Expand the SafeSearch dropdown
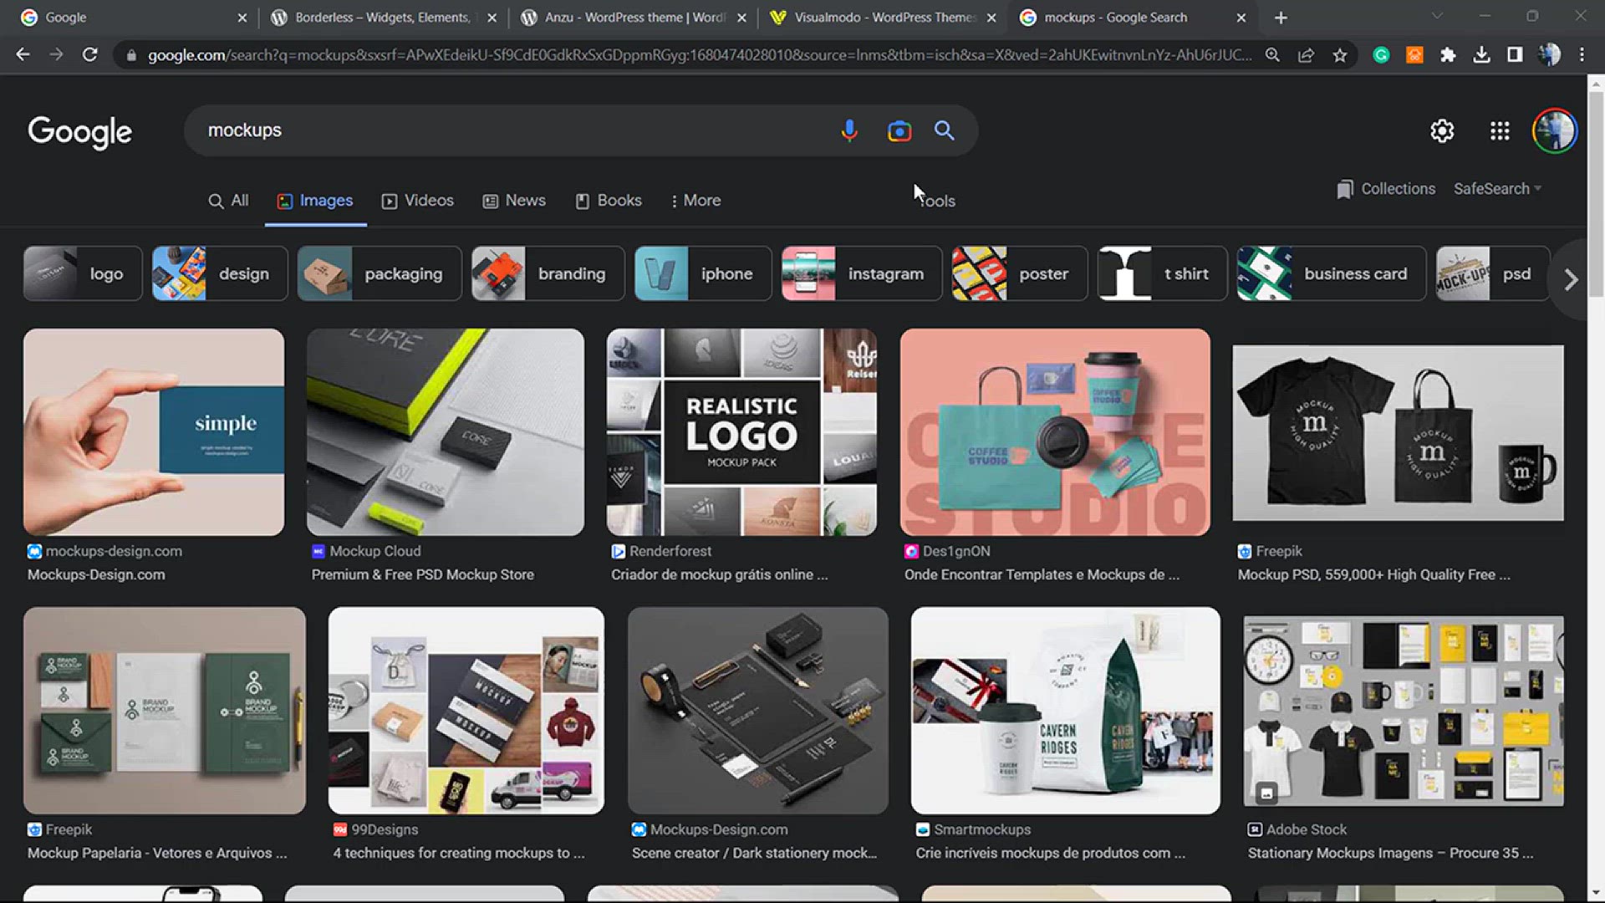This screenshot has height=903, width=1605. point(1497,189)
